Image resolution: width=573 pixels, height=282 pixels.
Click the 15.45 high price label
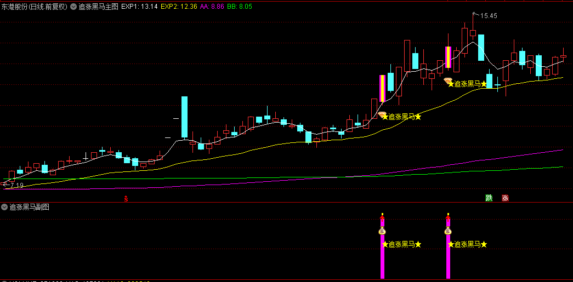489,16
